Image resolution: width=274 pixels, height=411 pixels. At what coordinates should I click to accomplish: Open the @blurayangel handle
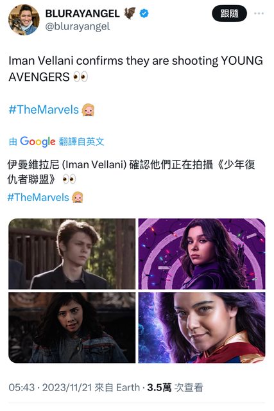click(x=78, y=26)
